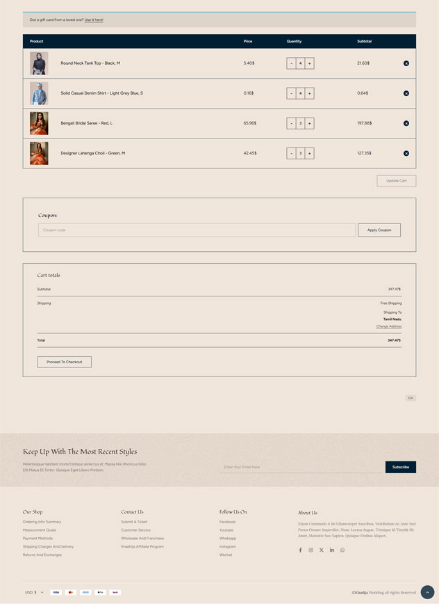Decrease quantity of Solid Casual Denim Shirt

(291, 93)
